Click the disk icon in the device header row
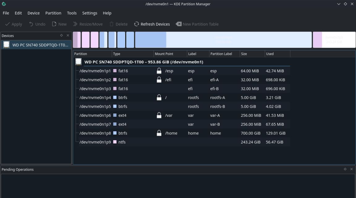The width and height of the screenshot is (356, 198). 78,61
